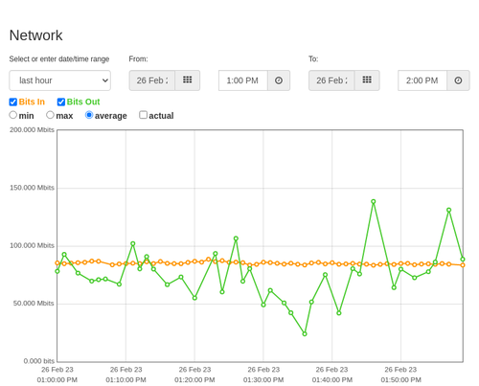The height and width of the screenshot is (386, 479).
Task: Click the To time field 2:00 PM
Action: (422, 80)
